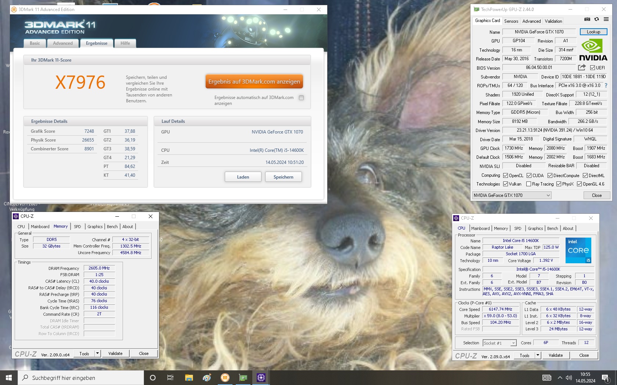
Task: Click the GPU-Z title bar app icon
Action: pyautogui.click(x=477, y=10)
